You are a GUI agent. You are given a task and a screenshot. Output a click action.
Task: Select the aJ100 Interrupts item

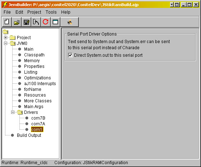tap(40, 84)
